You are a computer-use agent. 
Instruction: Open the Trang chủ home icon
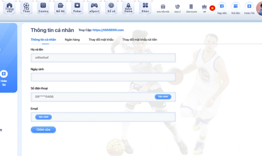click(x=9, y=7)
